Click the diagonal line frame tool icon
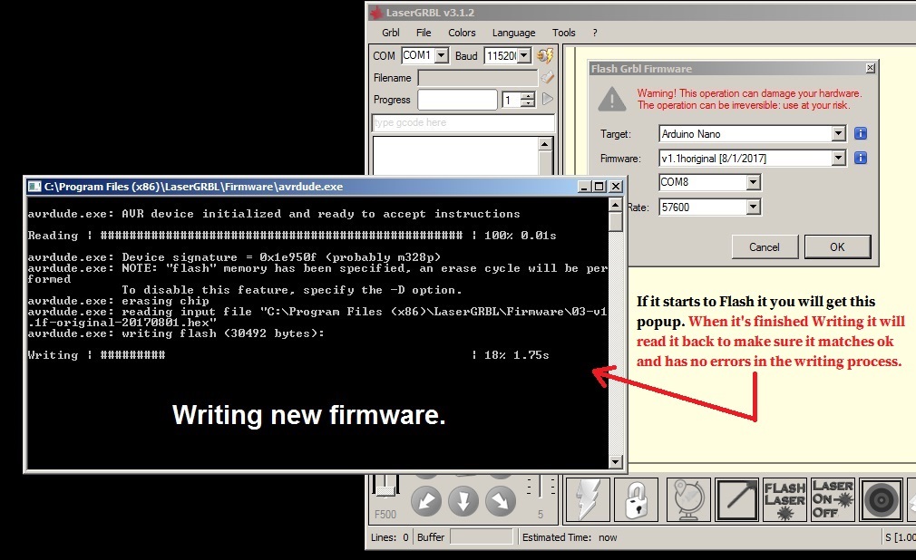Screen dimensions: 916x560 coord(736,499)
